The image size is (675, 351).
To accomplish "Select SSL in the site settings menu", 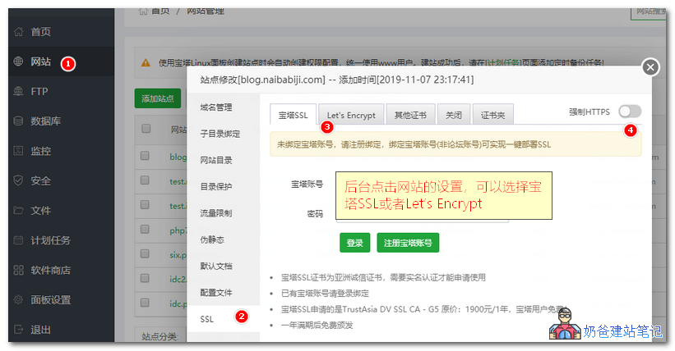I will [206, 318].
